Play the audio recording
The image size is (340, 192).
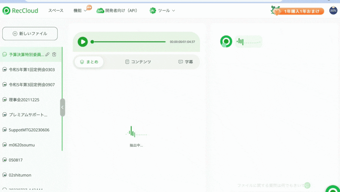(83, 42)
